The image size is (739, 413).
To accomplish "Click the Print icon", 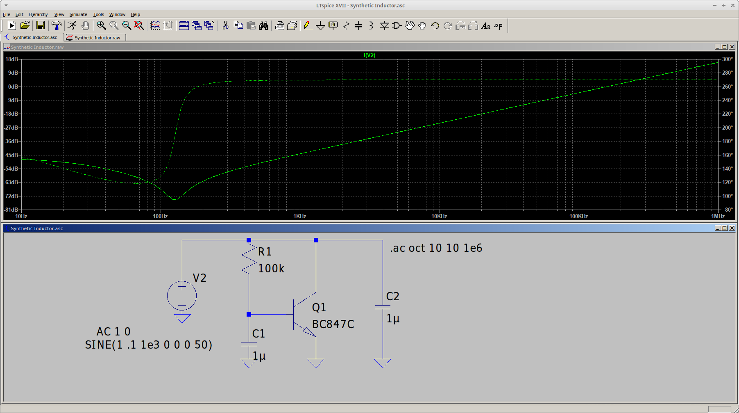I will (x=292, y=25).
